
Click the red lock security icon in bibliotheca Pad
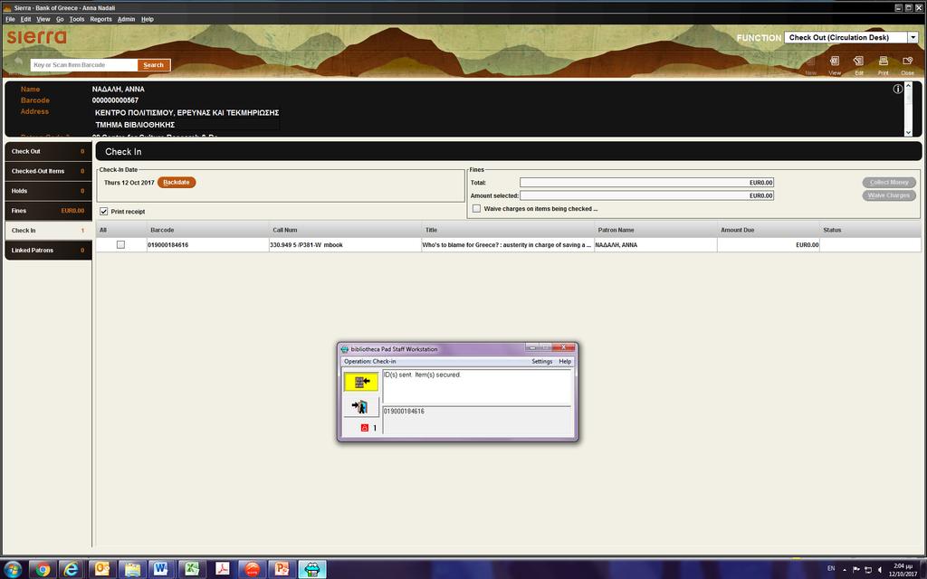364,428
